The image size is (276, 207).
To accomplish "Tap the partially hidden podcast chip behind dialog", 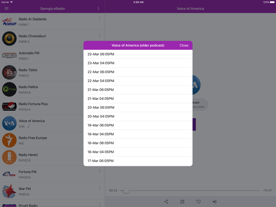I will pyautogui.click(x=200, y=105).
